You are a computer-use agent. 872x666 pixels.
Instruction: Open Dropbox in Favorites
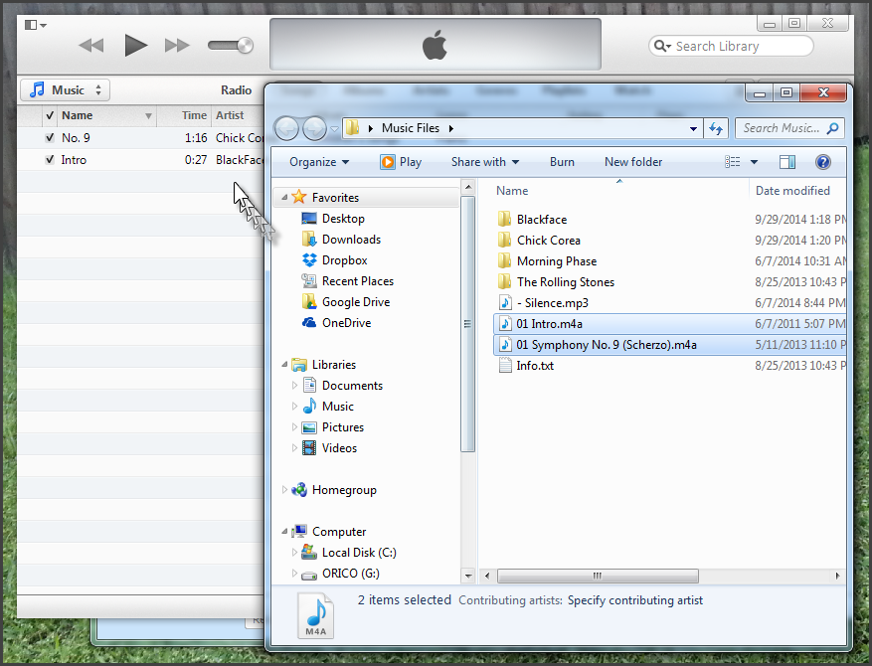pyautogui.click(x=344, y=260)
